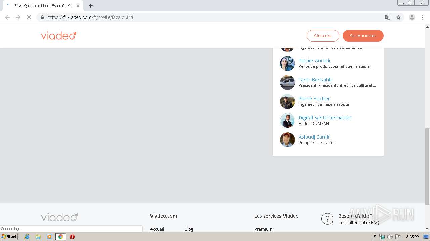Open the Chrome profile account icon

coord(412,17)
